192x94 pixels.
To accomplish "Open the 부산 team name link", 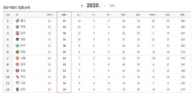I will tap(23, 77).
